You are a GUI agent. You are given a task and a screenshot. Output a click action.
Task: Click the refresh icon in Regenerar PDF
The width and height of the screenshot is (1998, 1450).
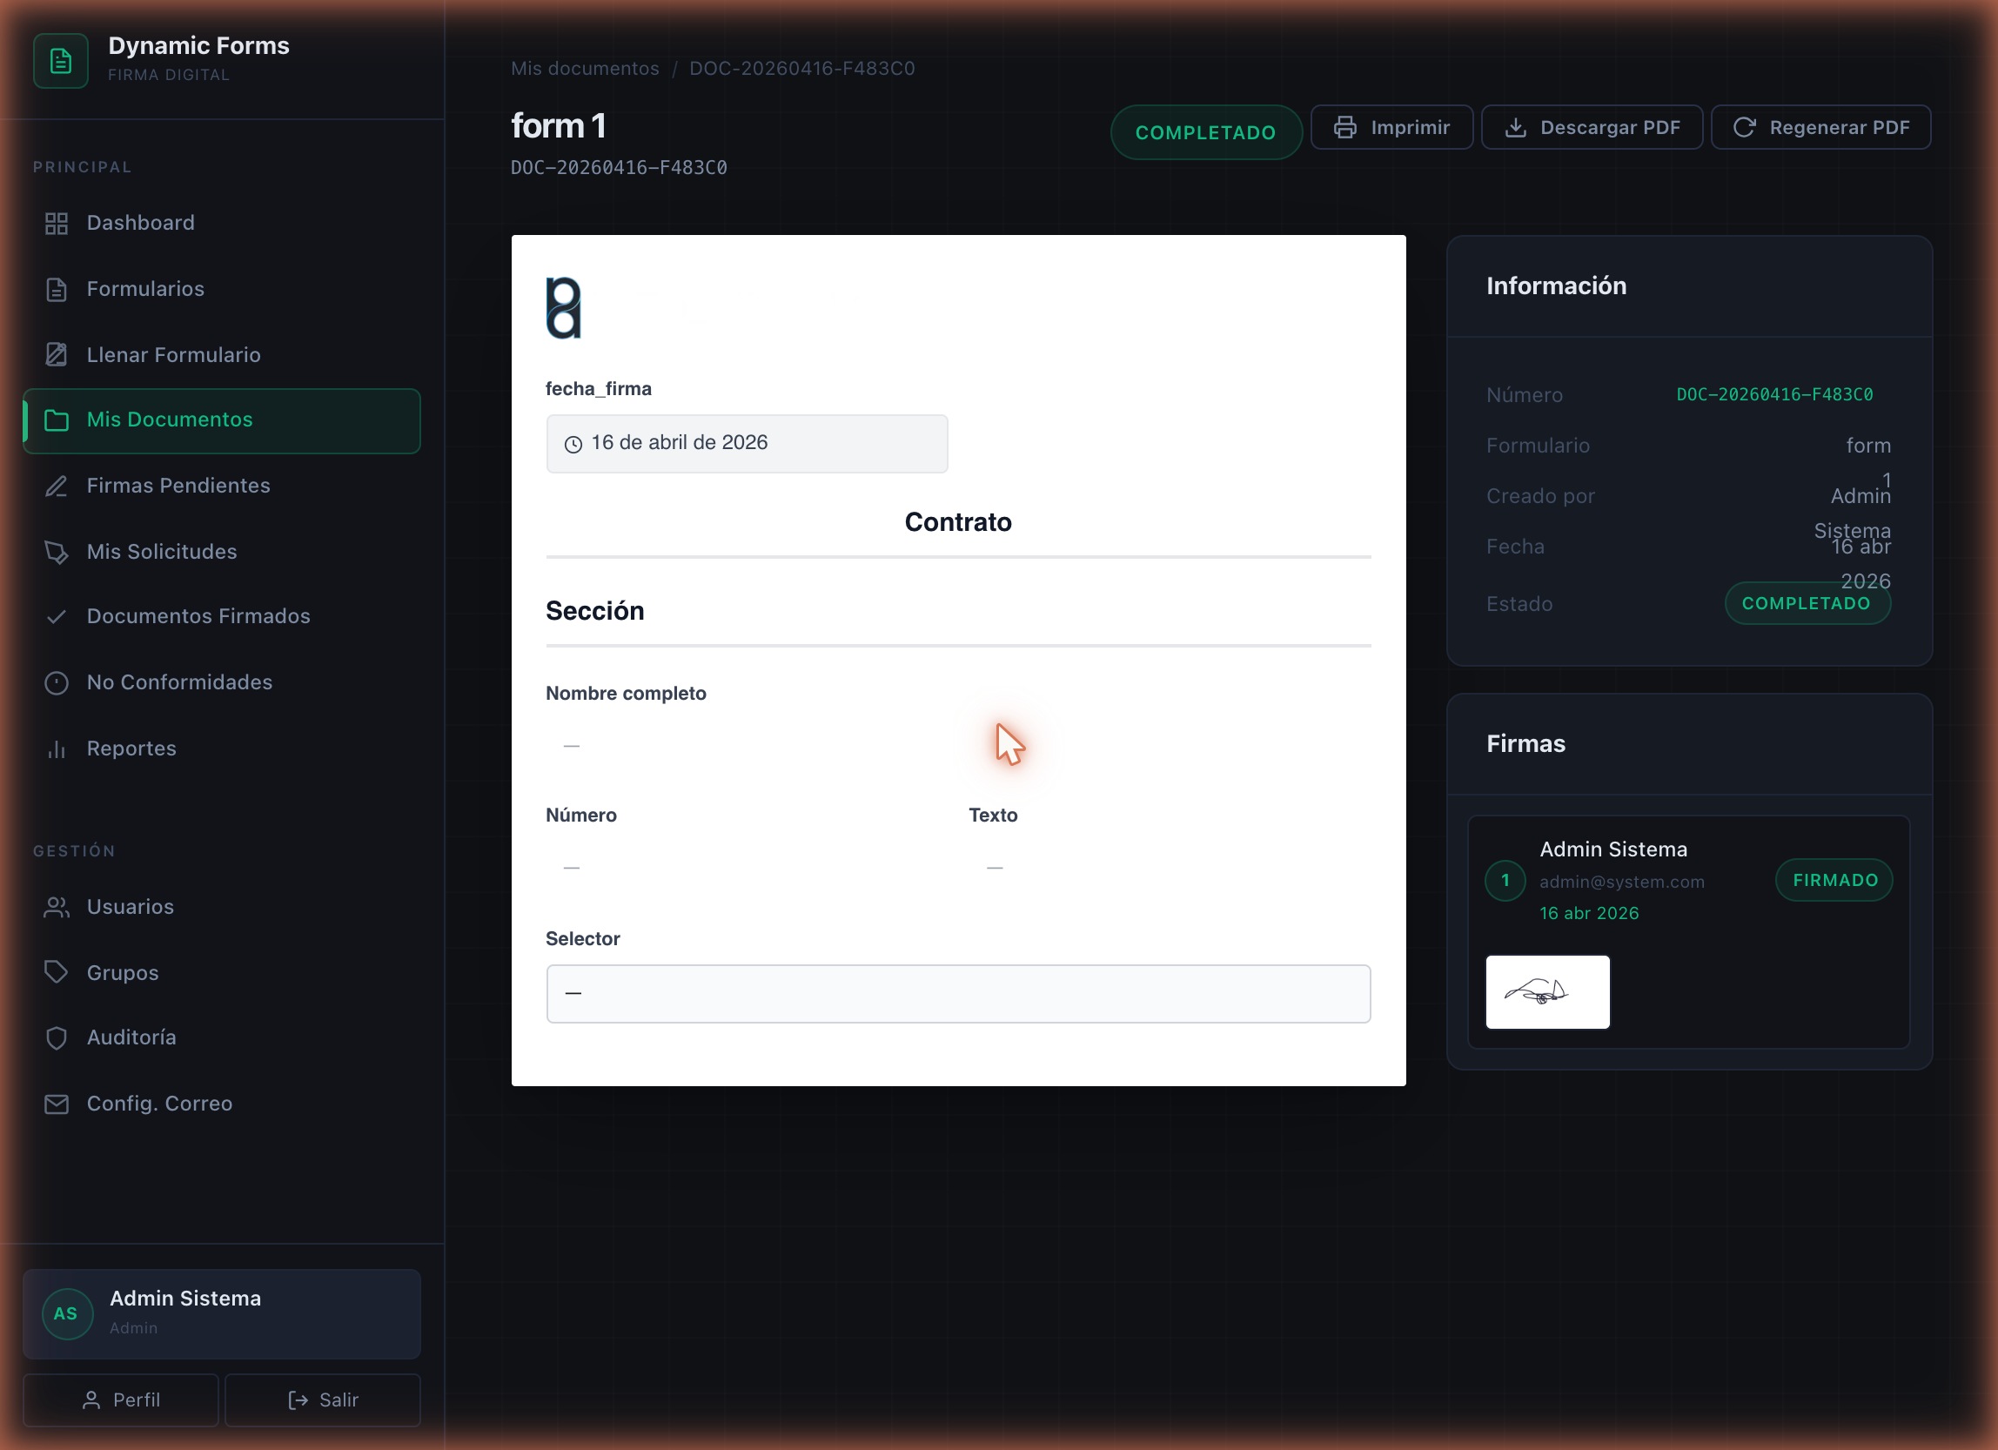[1744, 128]
